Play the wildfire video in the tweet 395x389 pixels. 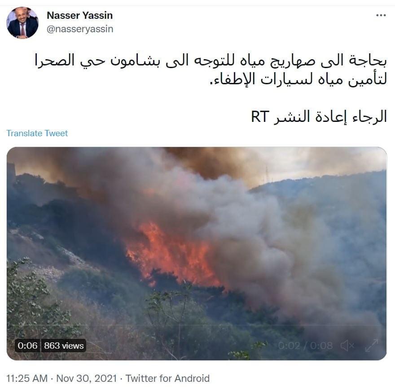point(197,254)
